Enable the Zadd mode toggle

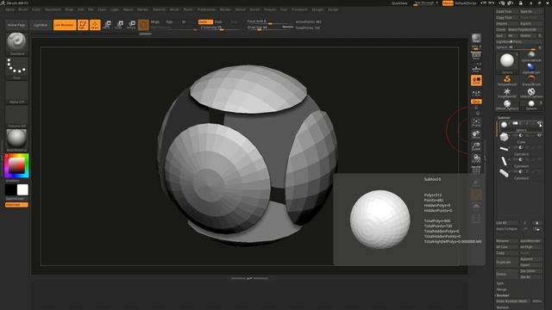click(205, 22)
